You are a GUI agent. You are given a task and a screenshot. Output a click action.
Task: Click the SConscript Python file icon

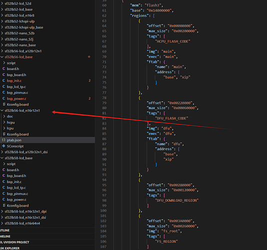[x=3, y=146]
